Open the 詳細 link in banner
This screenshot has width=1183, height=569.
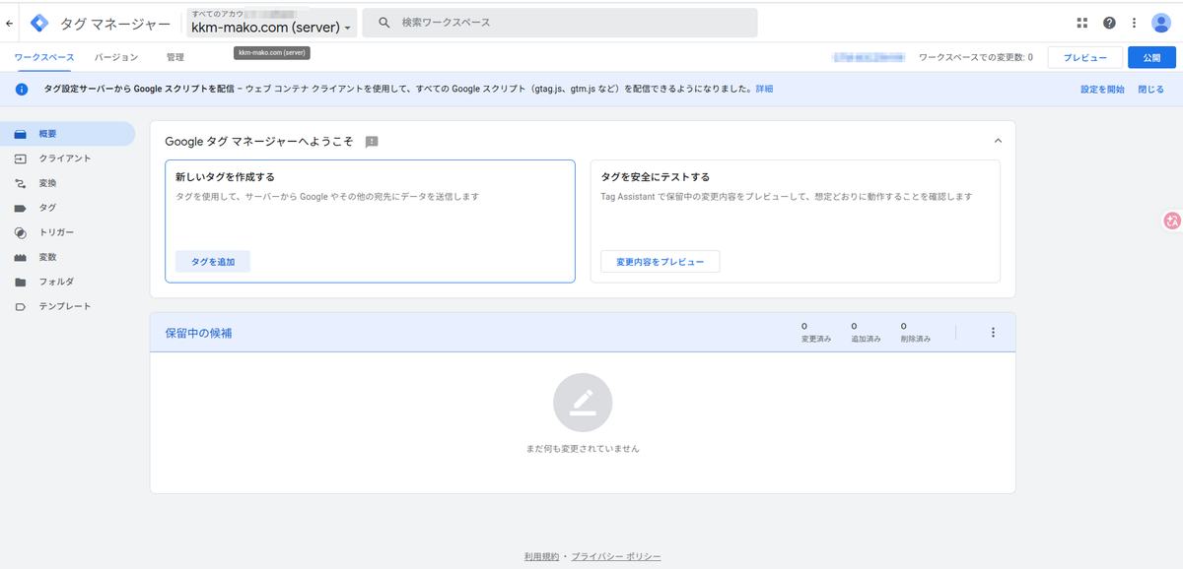(x=764, y=89)
